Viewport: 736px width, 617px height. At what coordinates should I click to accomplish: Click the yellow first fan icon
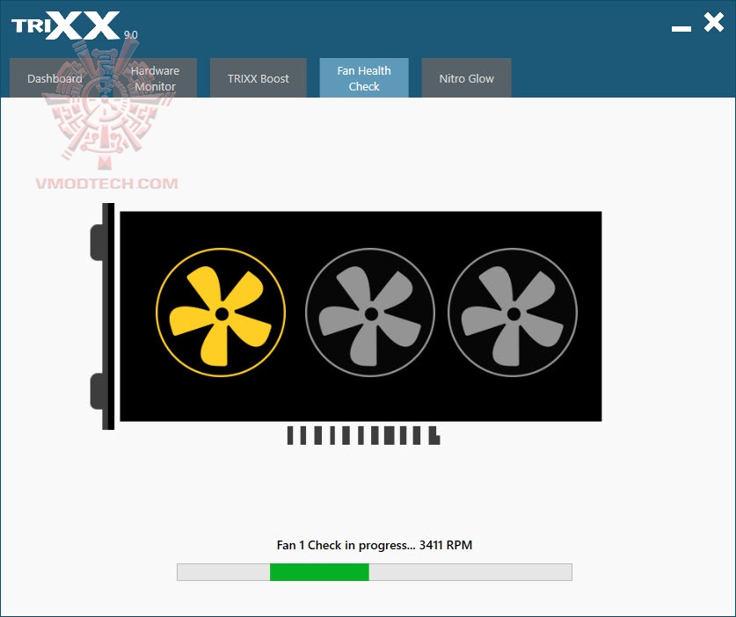pyautogui.click(x=221, y=313)
